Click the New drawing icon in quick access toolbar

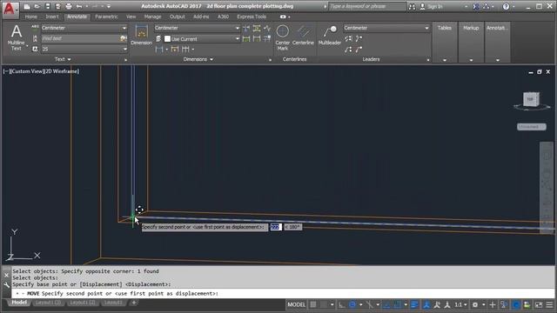coord(27,6)
